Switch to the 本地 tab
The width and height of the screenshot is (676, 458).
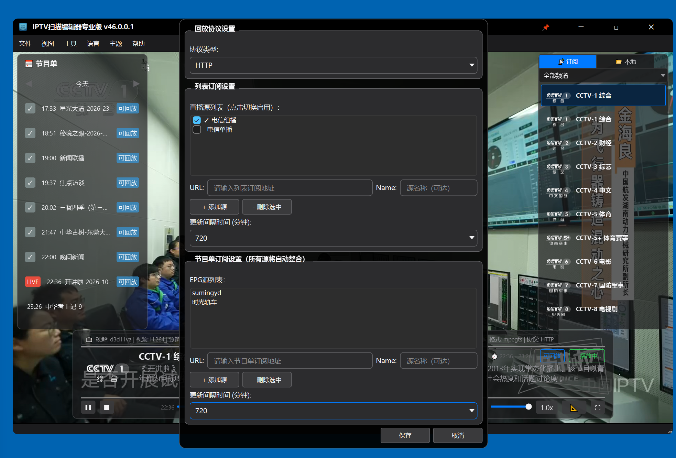pos(626,62)
